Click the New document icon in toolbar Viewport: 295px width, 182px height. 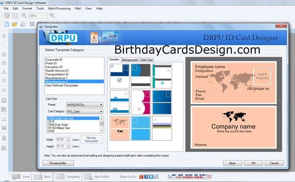7,24
